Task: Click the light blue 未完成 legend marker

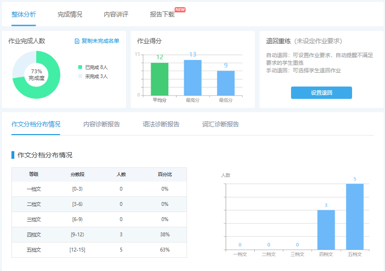Action: pyautogui.click(x=80, y=76)
